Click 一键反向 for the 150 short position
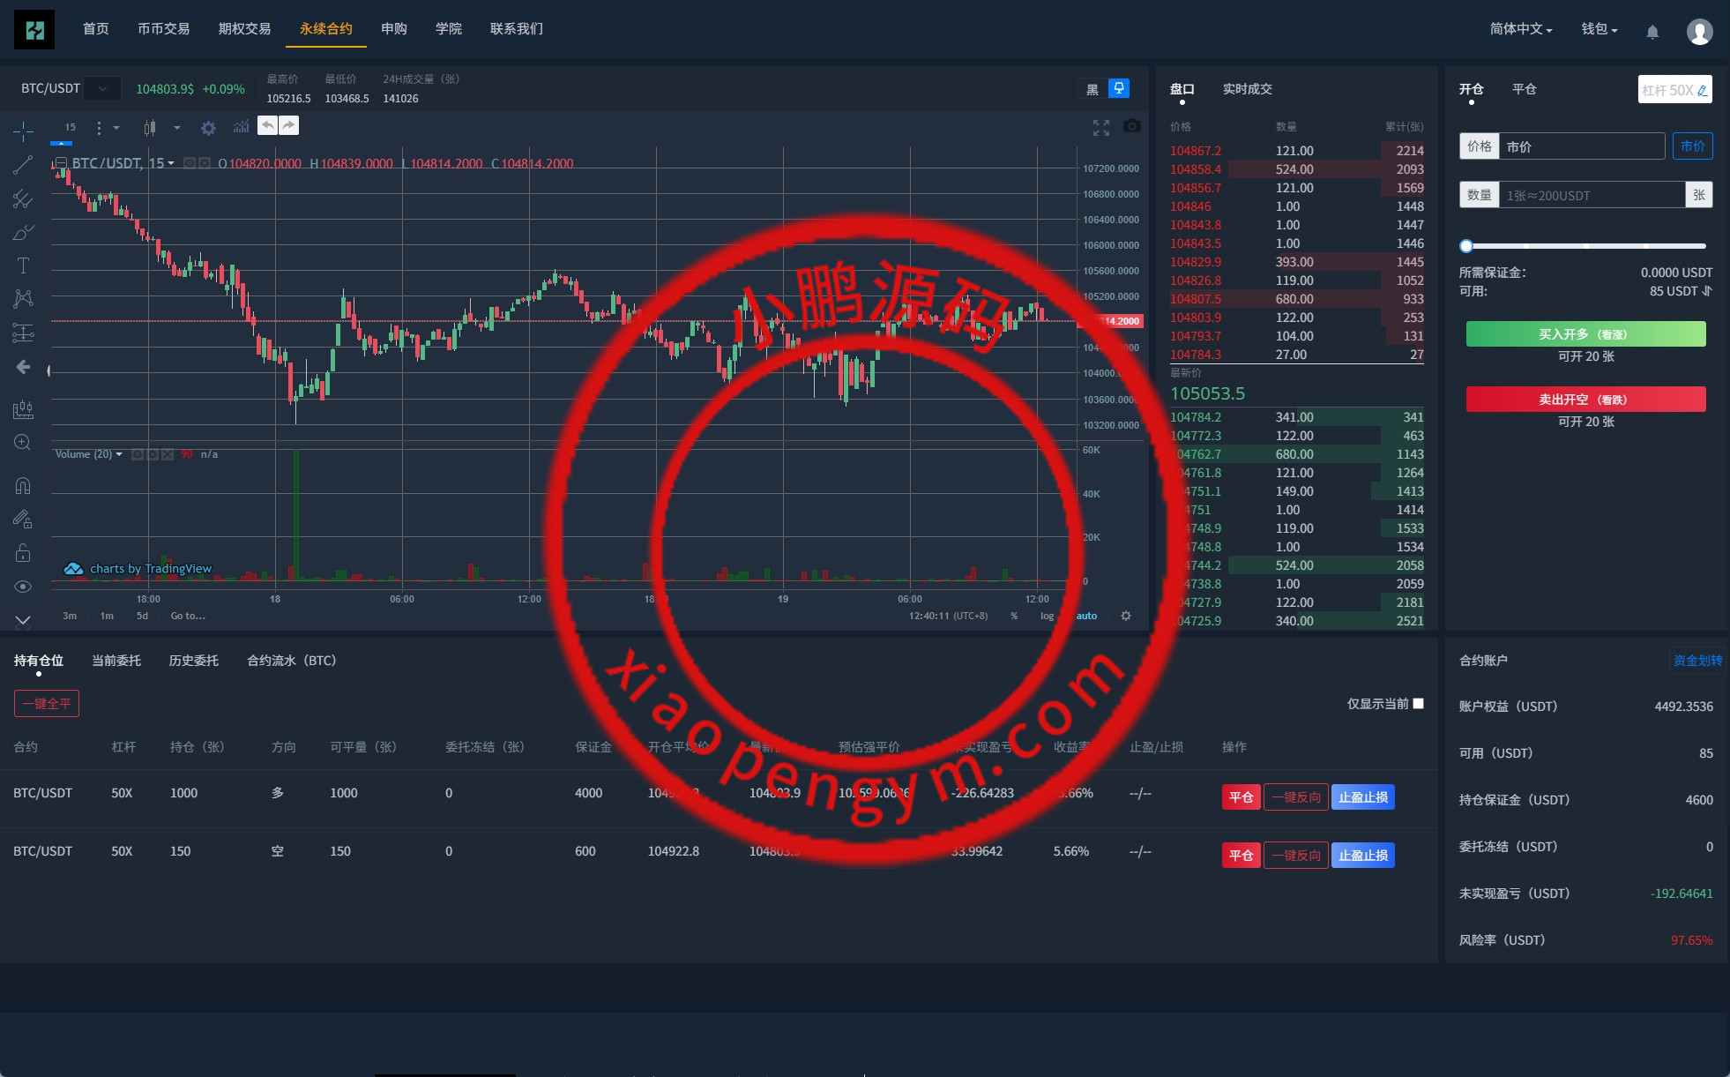 pos(1296,856)
